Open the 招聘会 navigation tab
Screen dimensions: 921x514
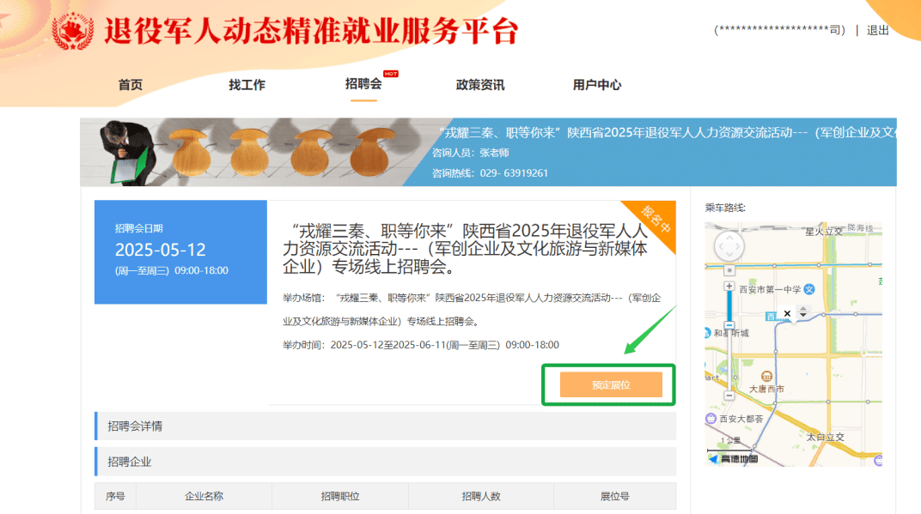pyautogui.click(x=363, y=84)
